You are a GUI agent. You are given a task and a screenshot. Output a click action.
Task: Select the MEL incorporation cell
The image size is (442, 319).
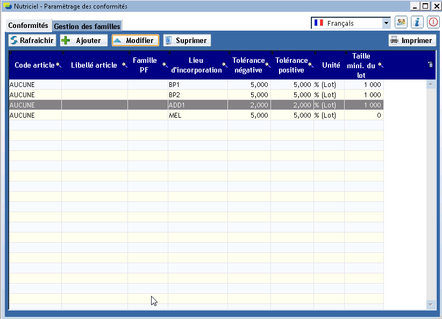[198, 115]
